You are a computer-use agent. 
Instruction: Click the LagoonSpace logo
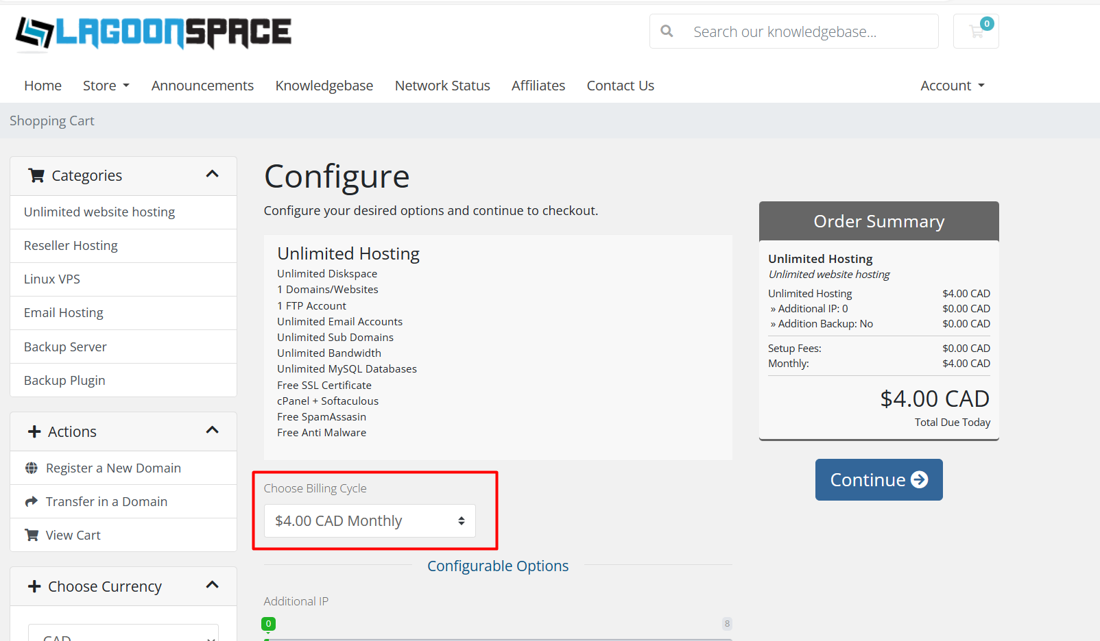click(x=154, y=33)
